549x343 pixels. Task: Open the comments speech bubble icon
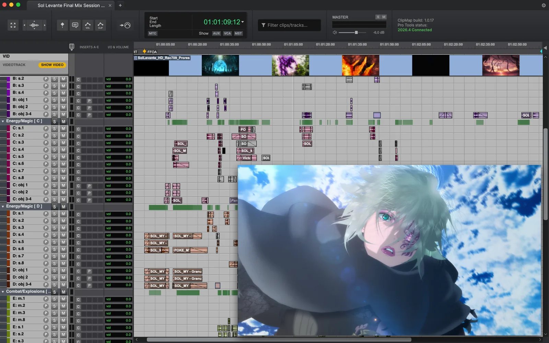pos(75,25)
